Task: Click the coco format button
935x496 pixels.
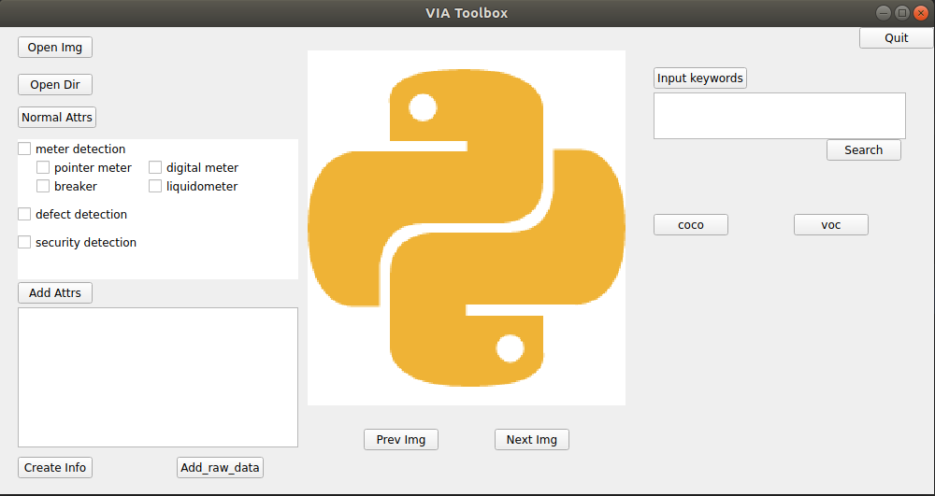Action: pyautogui.click(x=691, y=225)
